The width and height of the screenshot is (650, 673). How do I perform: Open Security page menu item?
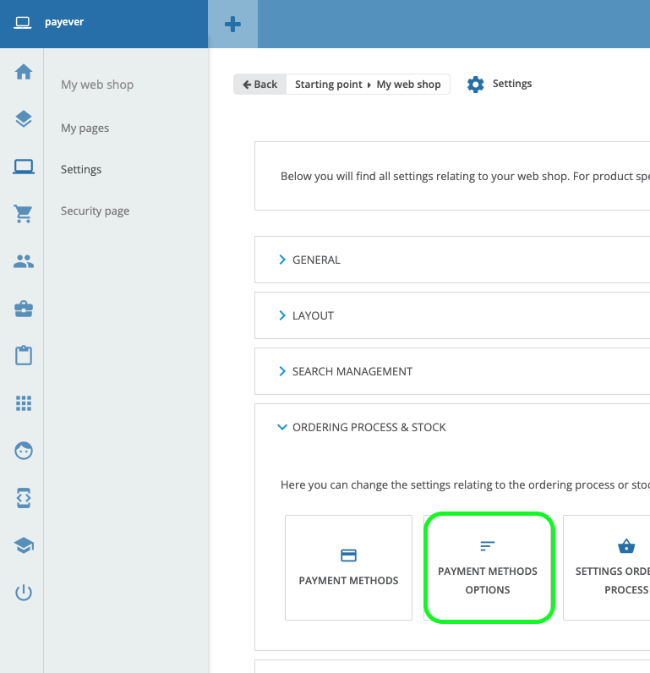click(x=95, y=211)
